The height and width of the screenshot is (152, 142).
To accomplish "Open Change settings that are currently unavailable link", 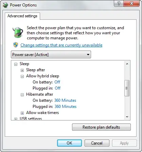I will tap(61, 45).
